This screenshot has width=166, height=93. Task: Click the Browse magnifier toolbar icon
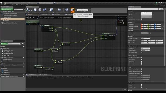point(40,10)
